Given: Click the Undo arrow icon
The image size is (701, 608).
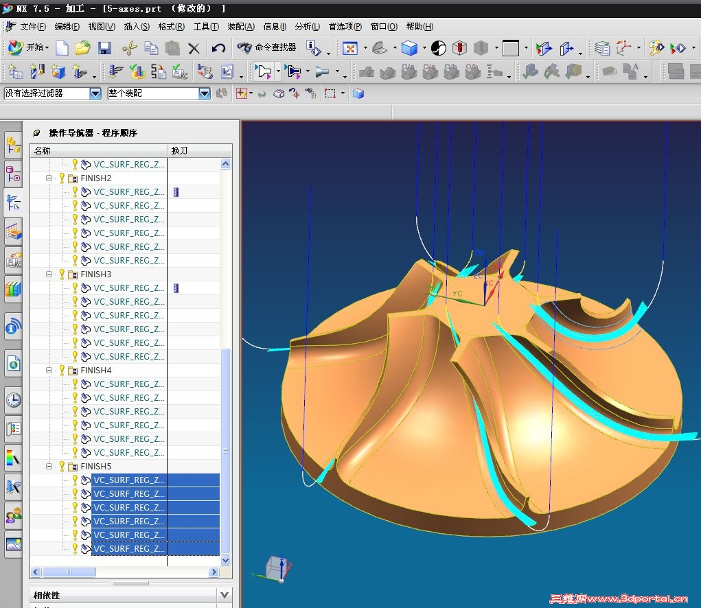Looking at the screenshot, I should pos(218,48).
